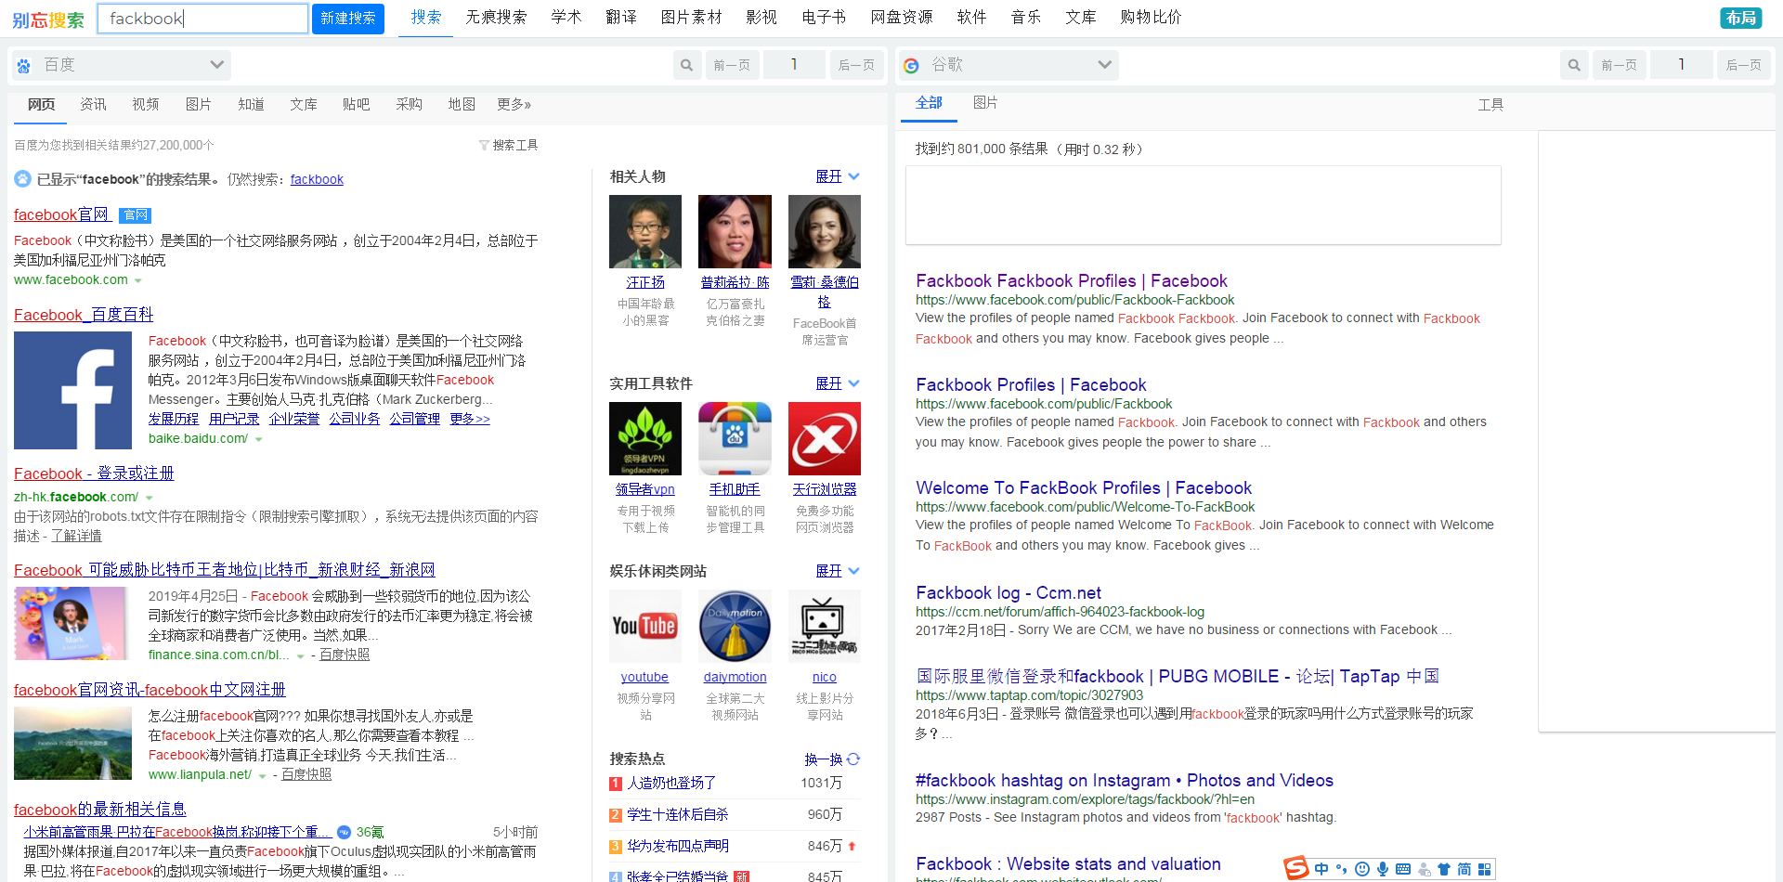Switch to the 学术 top menu
This screenshot has height=882, width=1783.
(566, 17)
